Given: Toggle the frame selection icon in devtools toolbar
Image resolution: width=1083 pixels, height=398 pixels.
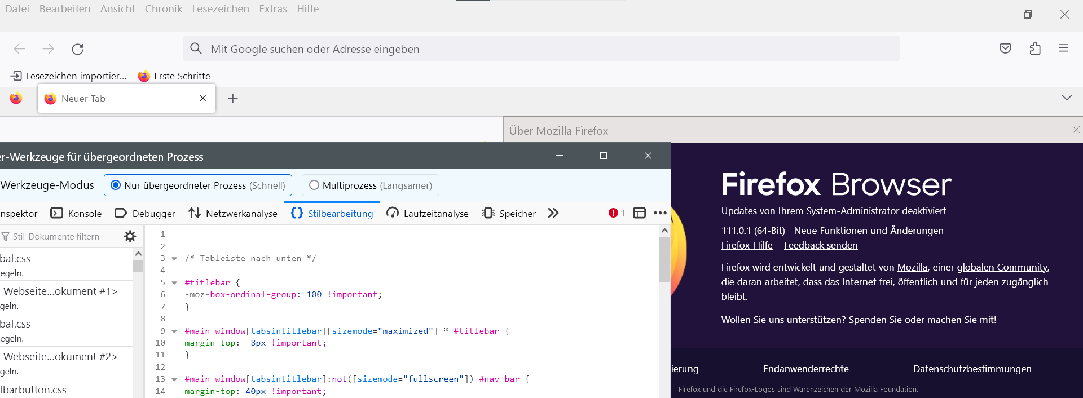Looking at the screenshot, I should pos(639,213).
